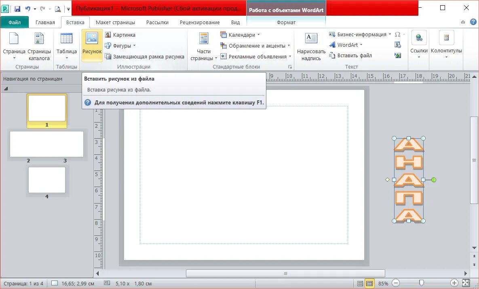Screen dimensions: 479x289
Task: Click the Вставка tab
Action: click(75, 22)
